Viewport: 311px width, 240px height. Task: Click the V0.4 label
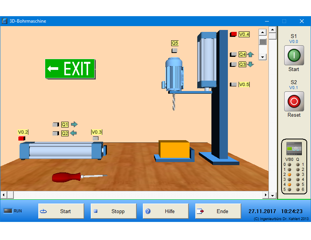(x=244, y=35)
